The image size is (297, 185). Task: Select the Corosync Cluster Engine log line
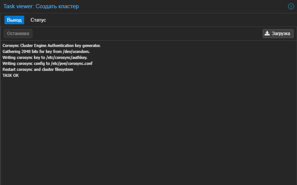pyautogui.click(x=51, y=46)
